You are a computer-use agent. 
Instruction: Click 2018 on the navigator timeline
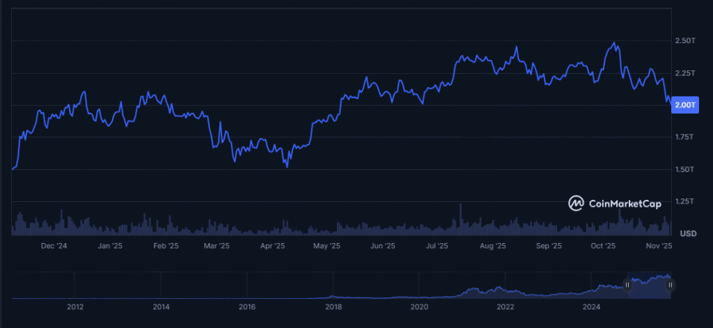pyautogui.click(x=334, y=307)
